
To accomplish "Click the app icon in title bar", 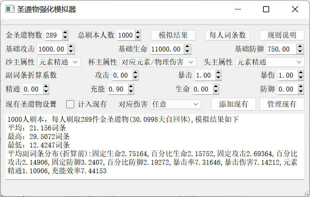I will 10,9.
